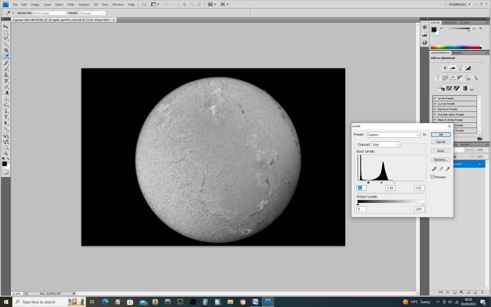Select the Hand tool in the toolbox
Viewport: 491px width, 307px height.
(6, 148)
